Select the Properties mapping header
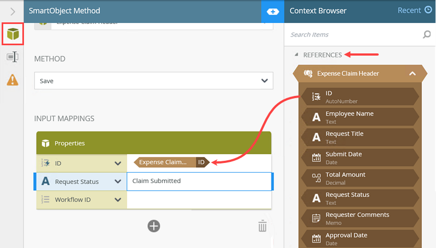The width and height of the screenshot is (436, 248). pos(154,143)
